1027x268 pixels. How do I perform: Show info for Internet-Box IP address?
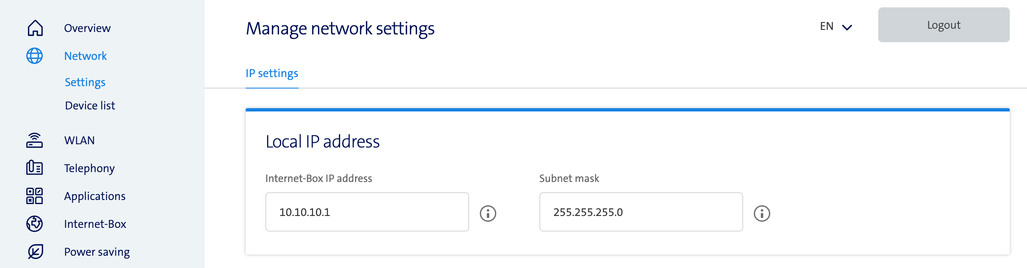click(488, 213)
